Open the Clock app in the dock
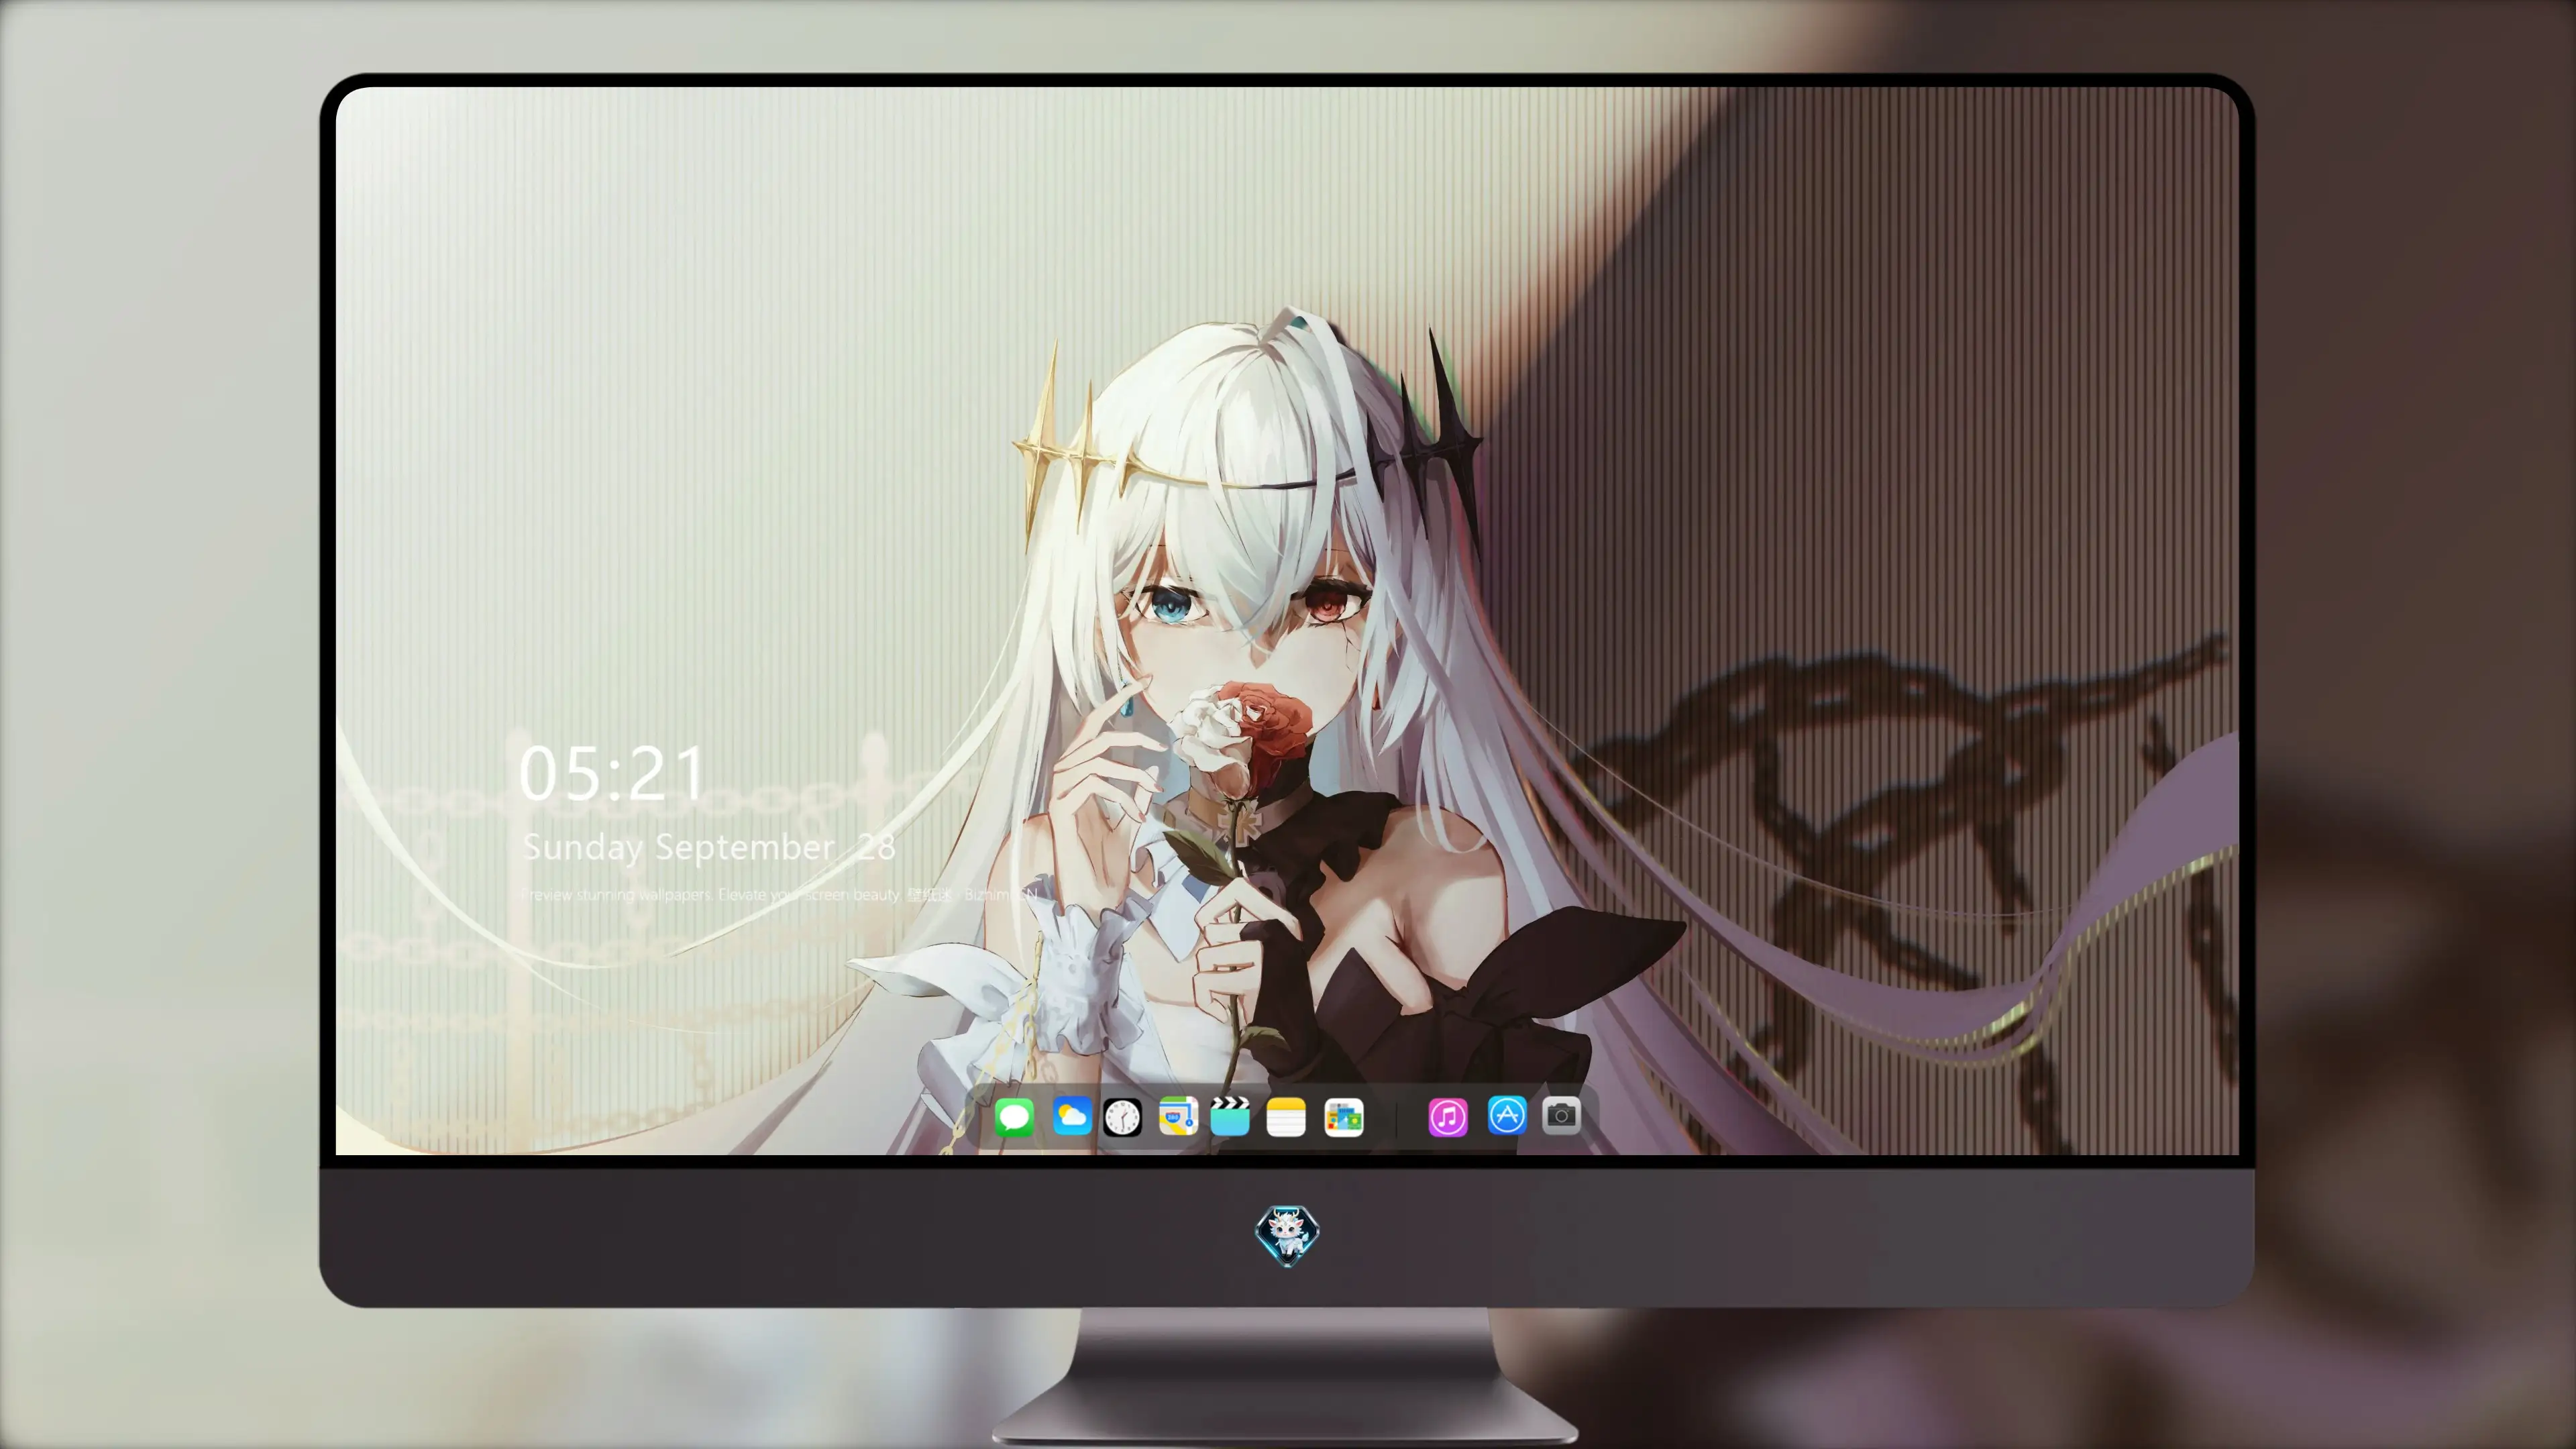This screenshot has width=2576, height=1449. [x=1122, y=1116]
